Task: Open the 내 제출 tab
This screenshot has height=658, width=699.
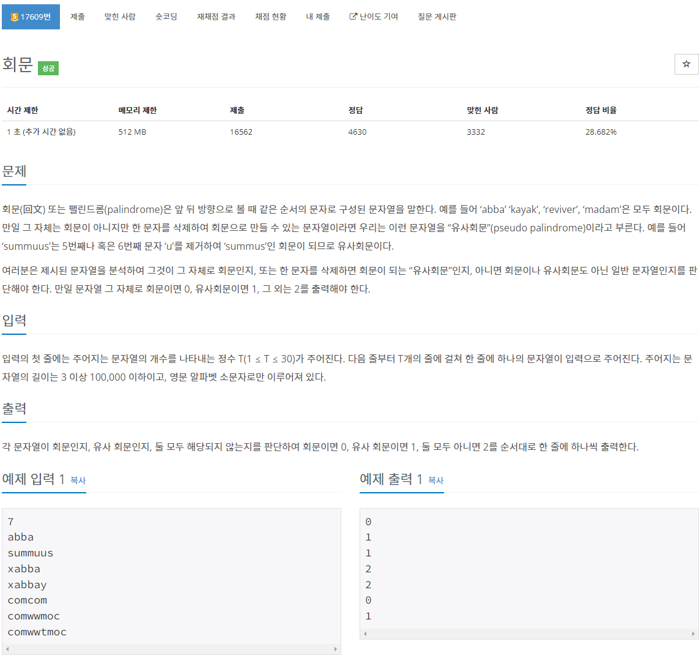Action: click(318, 17)
